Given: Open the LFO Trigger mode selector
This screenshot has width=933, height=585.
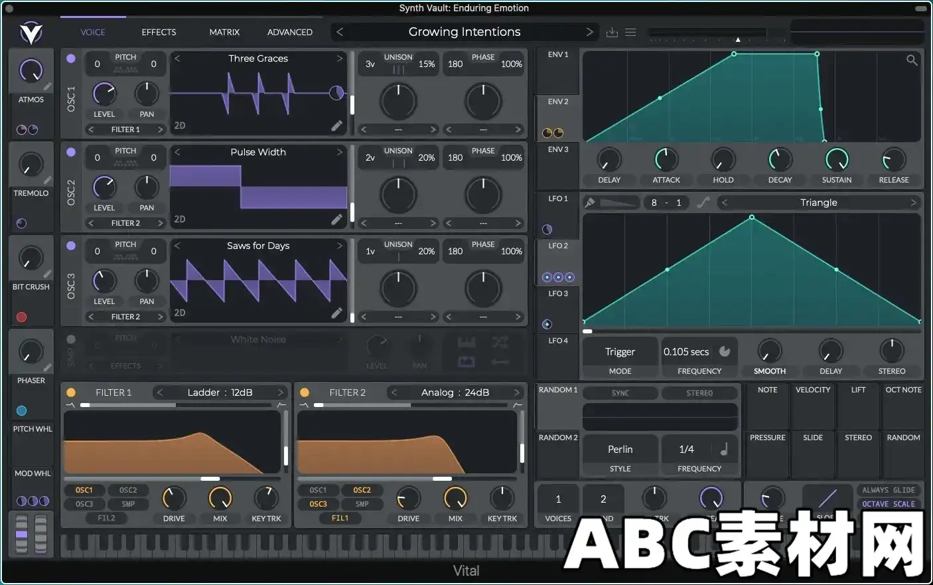Looking at the screenshot, I should (620, 352).
